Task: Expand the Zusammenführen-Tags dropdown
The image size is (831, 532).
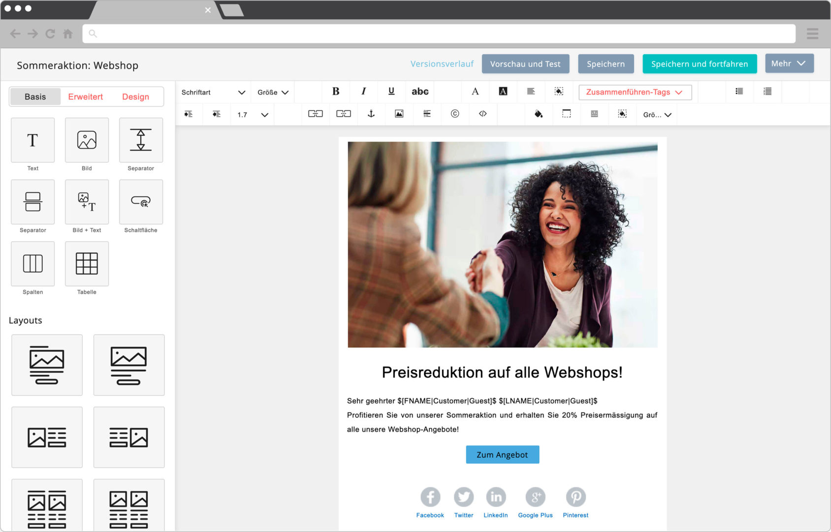Action: 635,93
